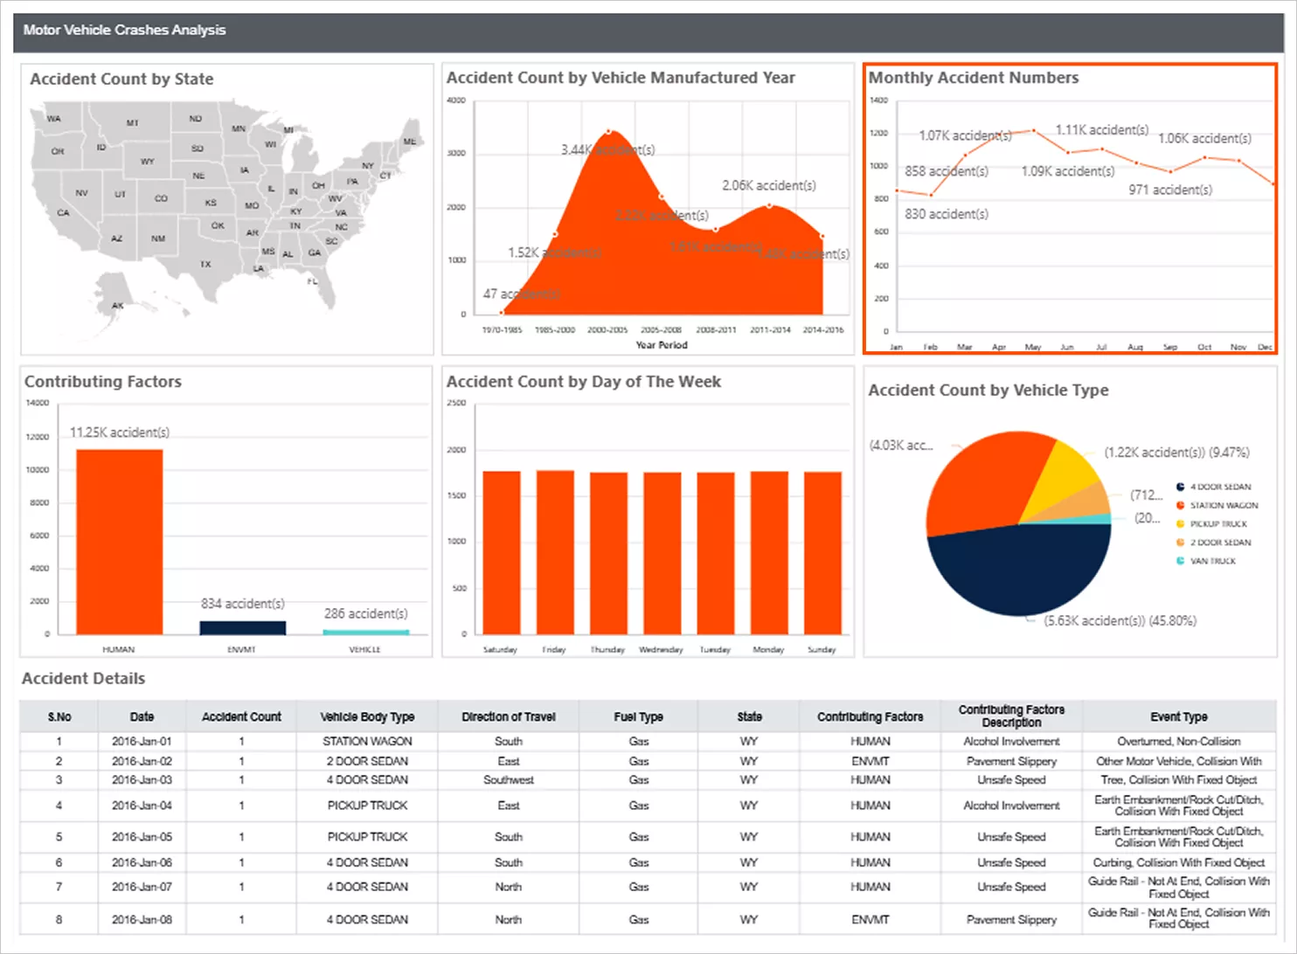Click the Southwest direction cell

click(x=509, y=780)
